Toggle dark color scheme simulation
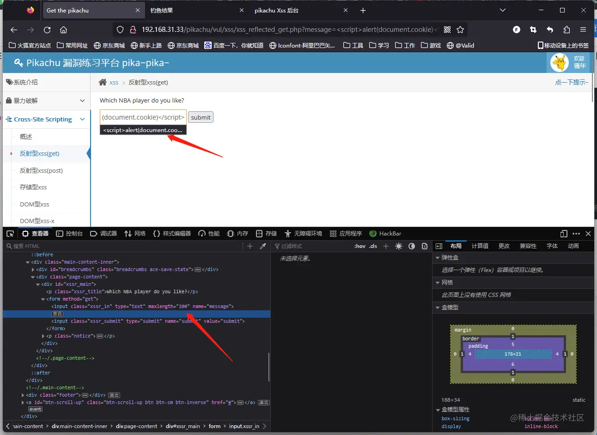 (412, 246)
